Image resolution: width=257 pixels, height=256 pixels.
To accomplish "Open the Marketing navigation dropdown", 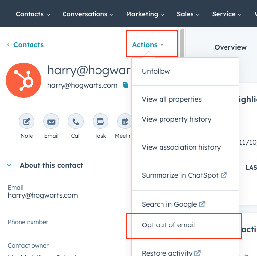I will tap(145, 14).
